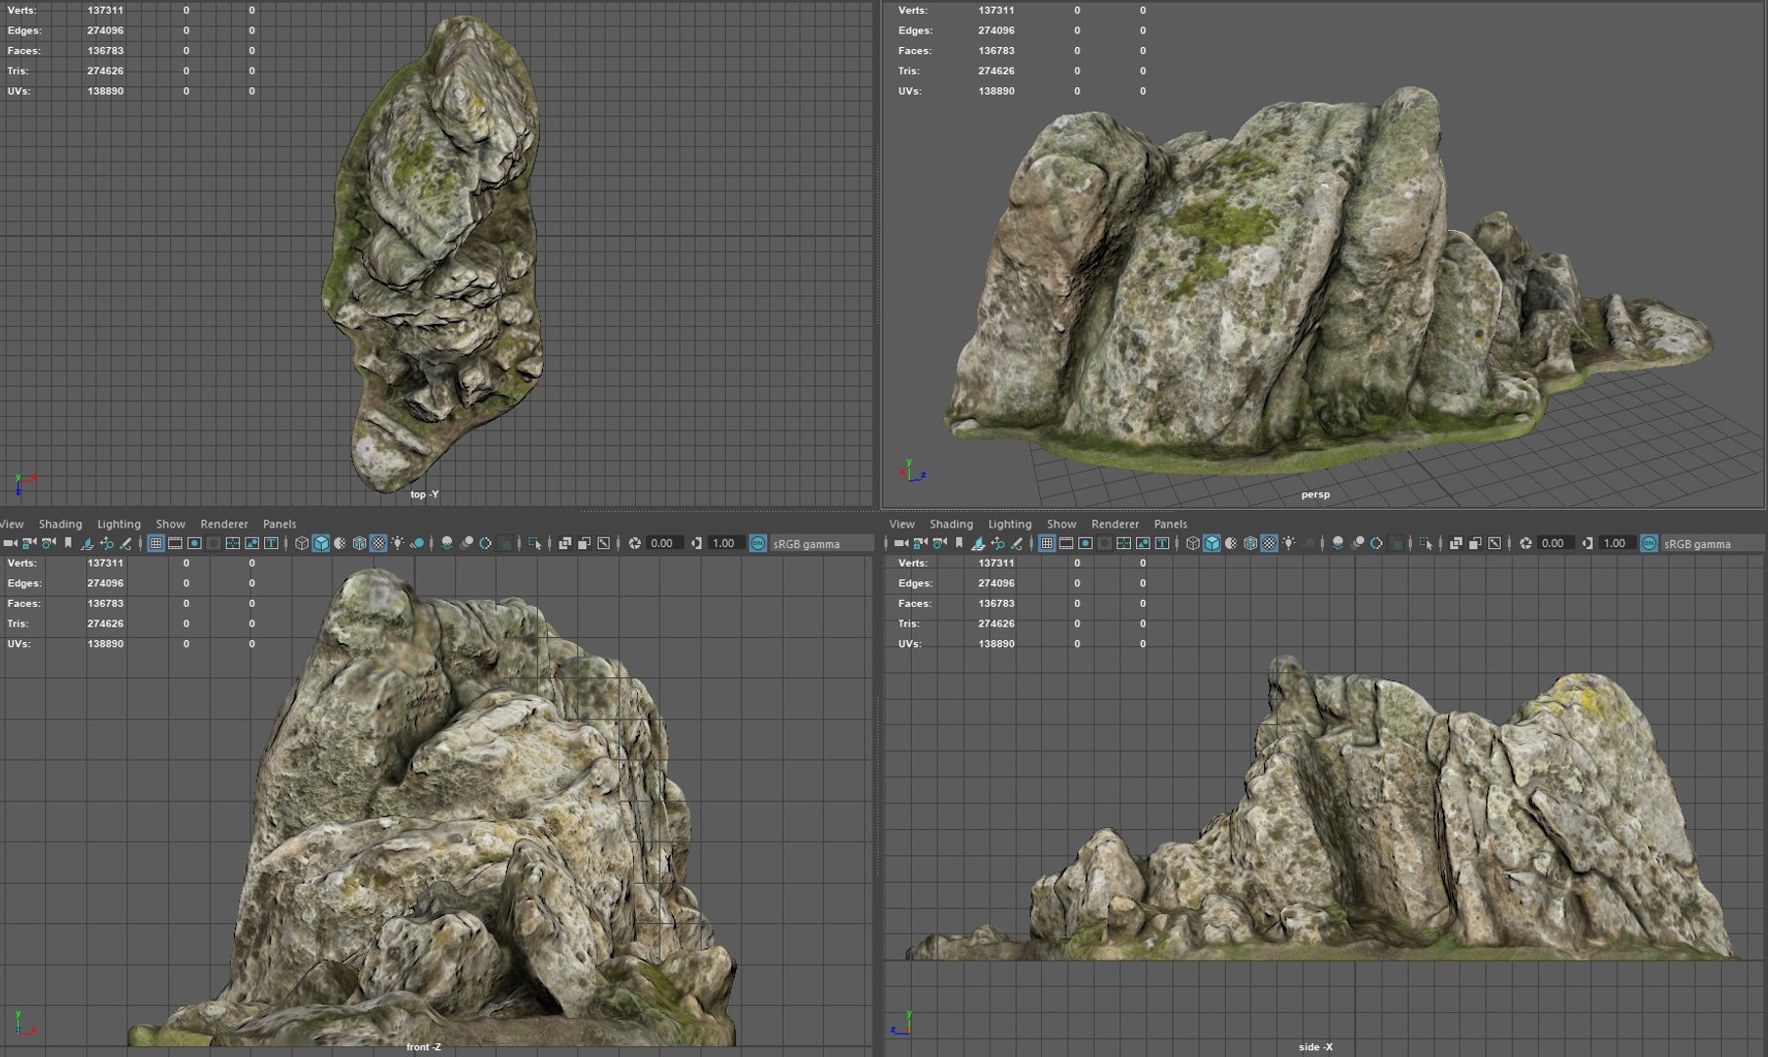Click the 'top -Y' viewport label
The width and height of the screenshot is (1768, 1057).
425,494
